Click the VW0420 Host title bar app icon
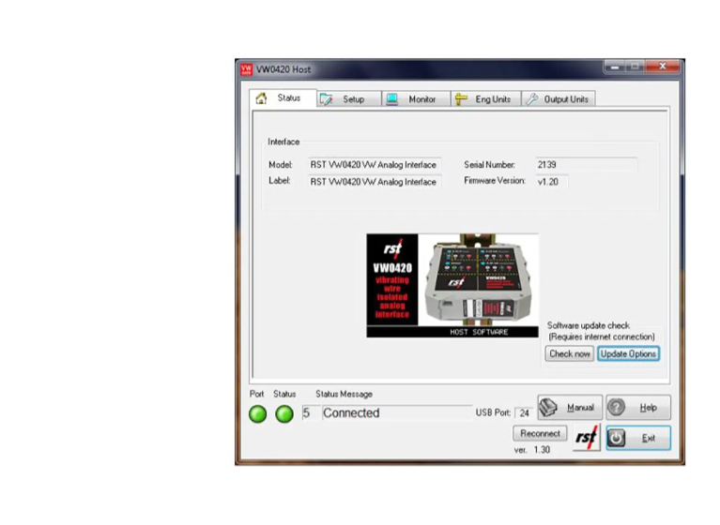Image resolution: width=720 pixels, height=525 pixels. 247,69
